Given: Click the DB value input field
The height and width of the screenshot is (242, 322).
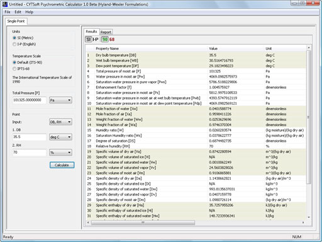Looking at the screenshot, I should 29,137.
